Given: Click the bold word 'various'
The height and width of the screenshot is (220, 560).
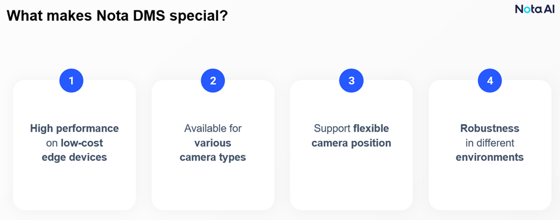Looking at the screenshot, I should coord(213,143).
